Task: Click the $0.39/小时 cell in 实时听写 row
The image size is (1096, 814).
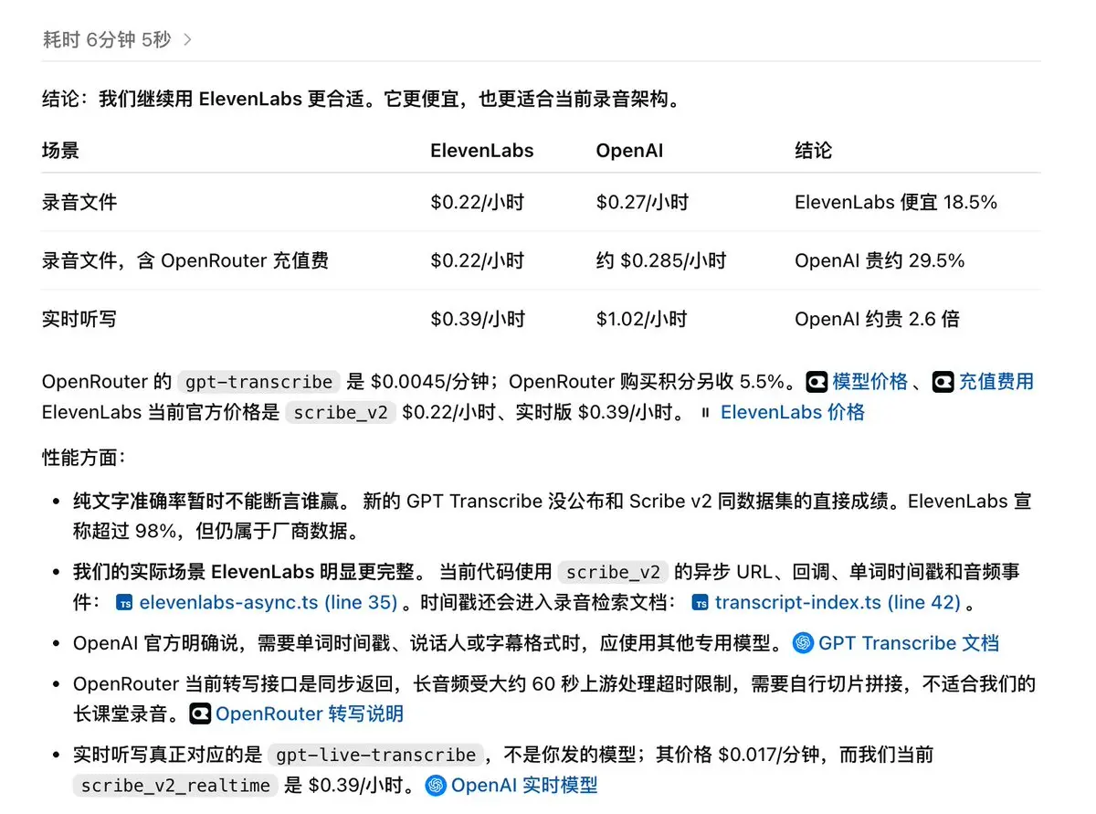Action: click(x=478, y=319)
